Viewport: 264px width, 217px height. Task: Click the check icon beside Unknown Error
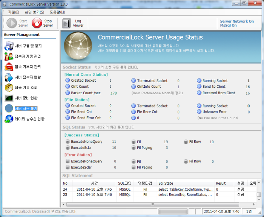(199, 112)
